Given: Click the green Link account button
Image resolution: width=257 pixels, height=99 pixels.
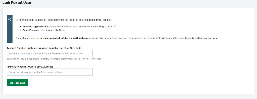Looking at the screenshot, I should coord(17,83).
